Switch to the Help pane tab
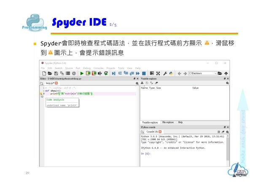 click(180, 122)
